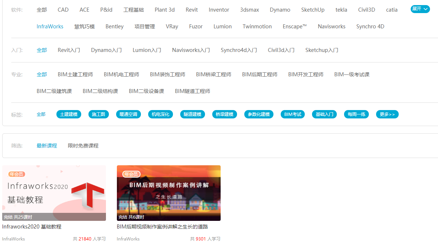Filter by 项目管理 category
The image size is (438, 251).
145,27
